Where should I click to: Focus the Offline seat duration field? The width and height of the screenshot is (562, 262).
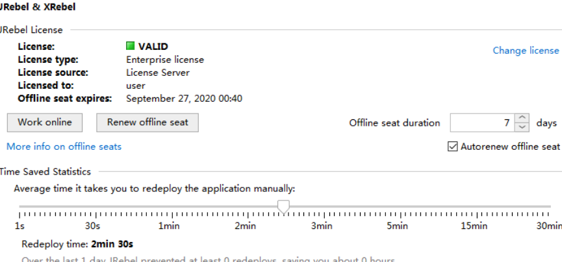(x=481, y=123)
